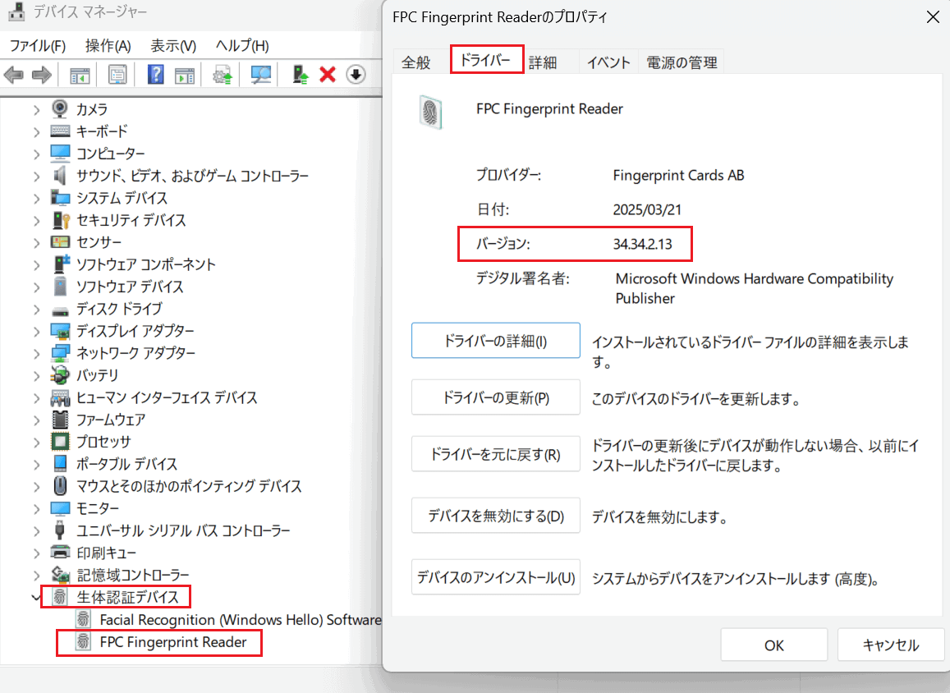Viewport: 950px width, 693px height.
Task: Click provider text Fingerprint Cards AB
Action: 678,175
